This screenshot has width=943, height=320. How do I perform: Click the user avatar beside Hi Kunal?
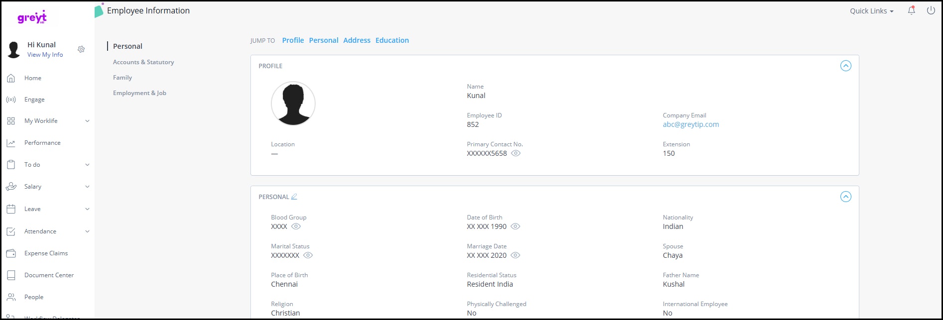point(14,49)
